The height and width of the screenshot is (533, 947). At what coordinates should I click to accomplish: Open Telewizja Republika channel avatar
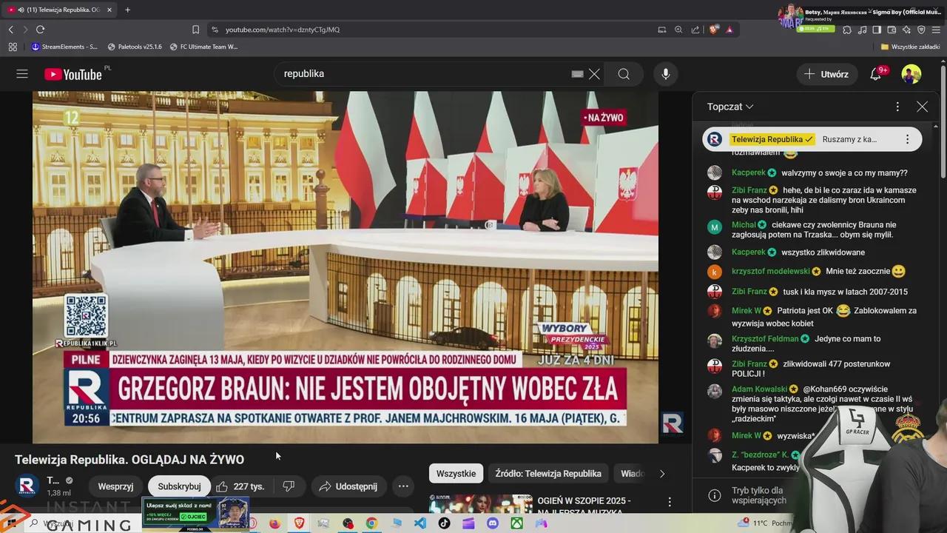[27, 486]
